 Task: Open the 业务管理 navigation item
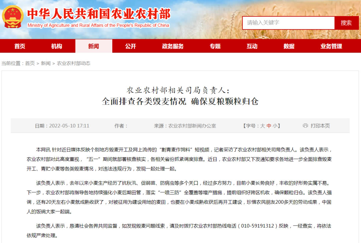331,46
